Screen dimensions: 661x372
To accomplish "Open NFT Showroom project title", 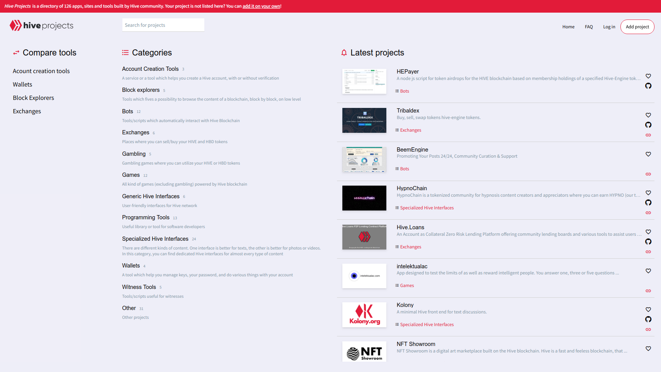I will tap(416, 344).
